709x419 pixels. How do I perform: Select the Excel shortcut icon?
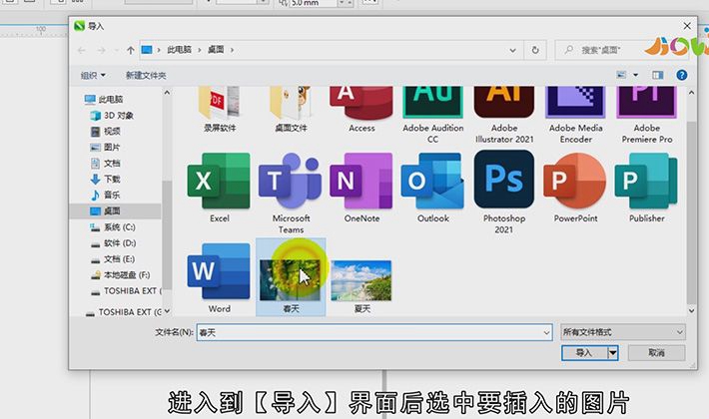[219, 182]
